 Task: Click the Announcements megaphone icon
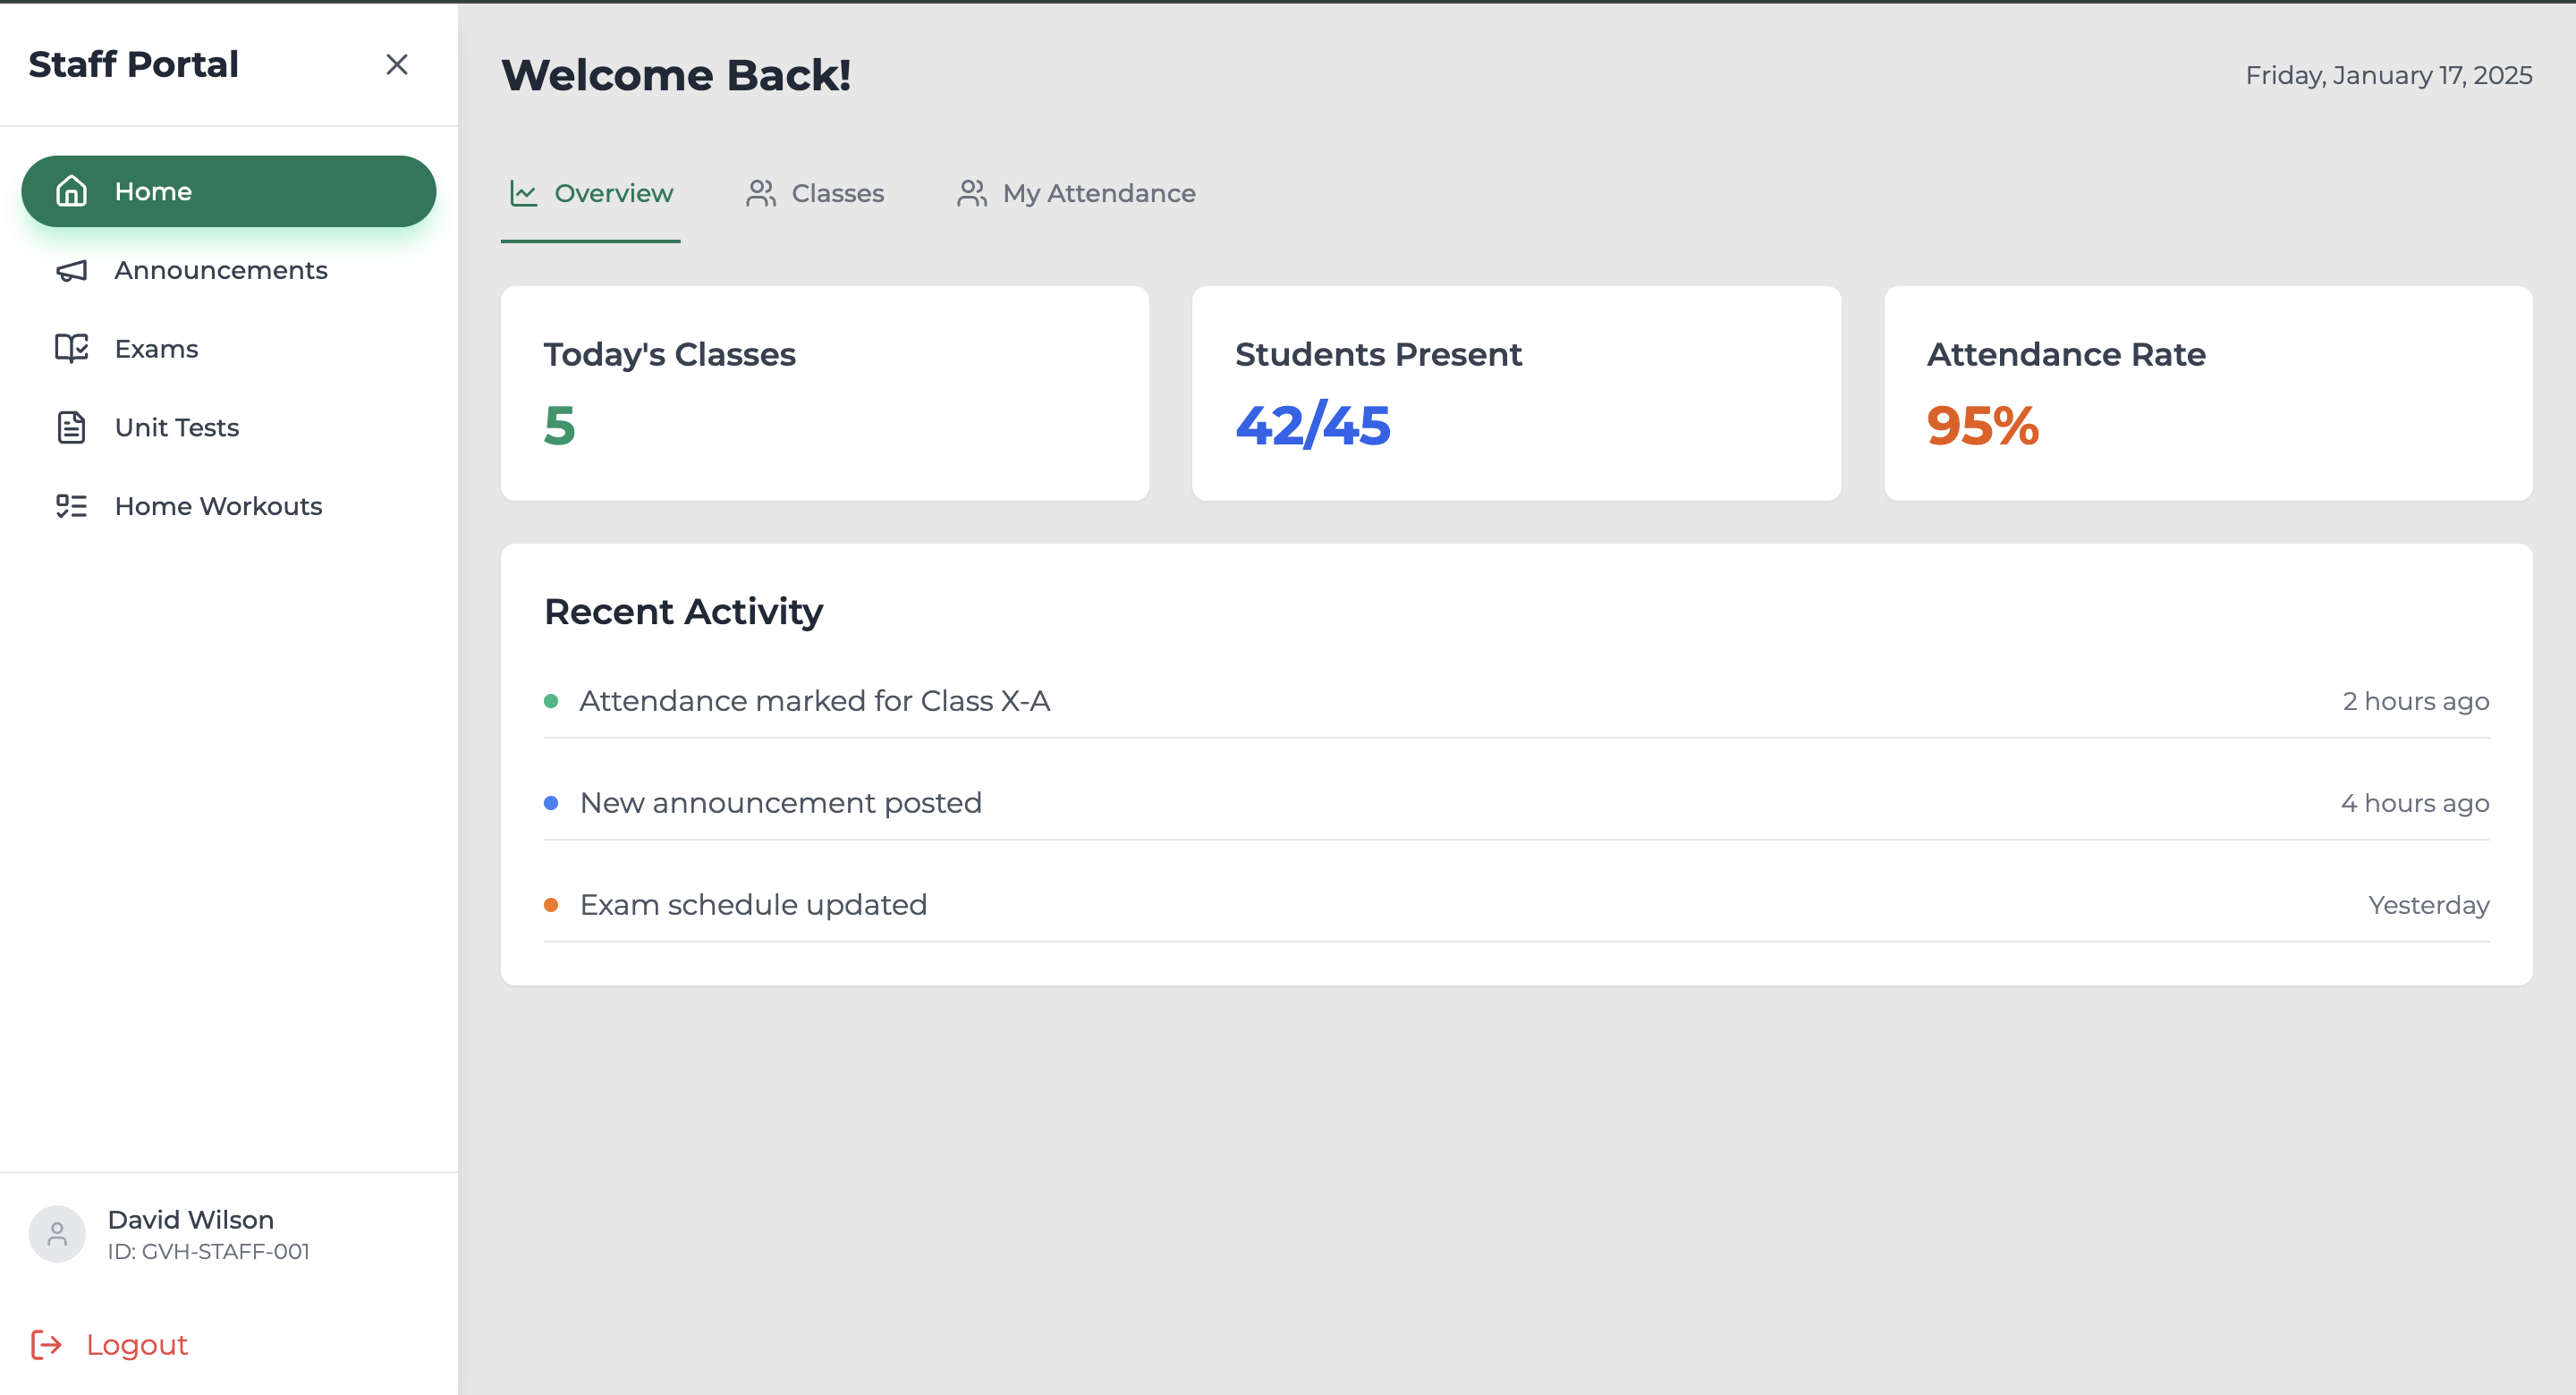tap(71, 270)
